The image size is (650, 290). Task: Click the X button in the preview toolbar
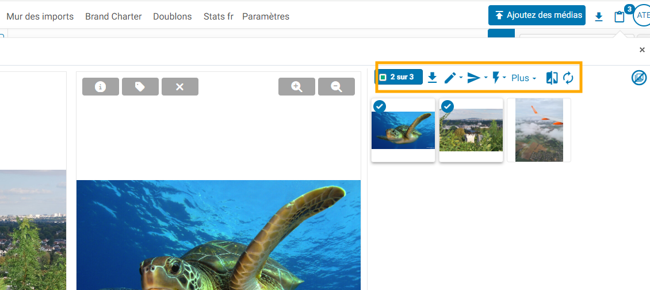[180, 87]
